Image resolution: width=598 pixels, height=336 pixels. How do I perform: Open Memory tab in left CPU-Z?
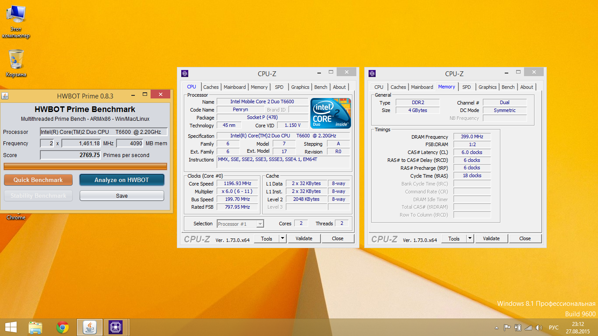(x=259, y=87)
